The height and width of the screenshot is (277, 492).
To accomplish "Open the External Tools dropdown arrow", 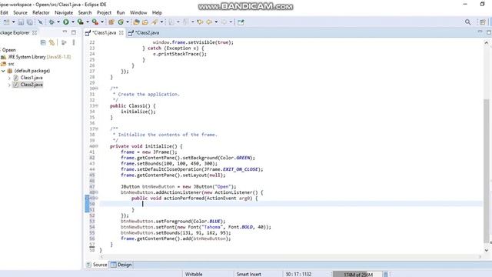I will click(102, 22).
